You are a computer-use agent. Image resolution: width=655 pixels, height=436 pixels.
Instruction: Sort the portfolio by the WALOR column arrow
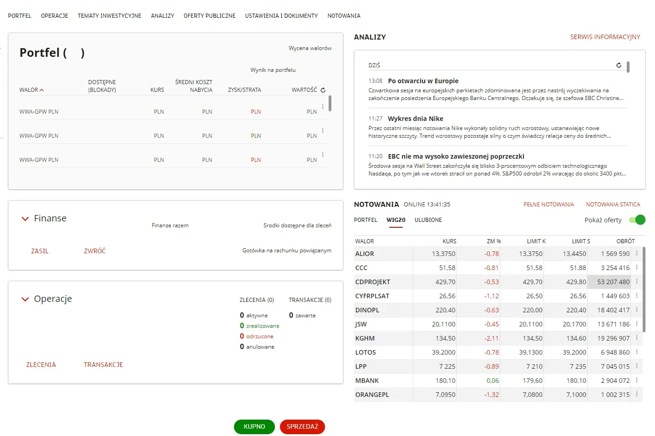42,90
